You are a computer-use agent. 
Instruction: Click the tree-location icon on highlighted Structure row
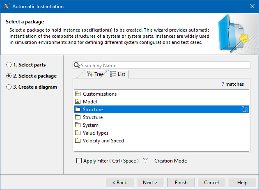[x=245, y=110]
